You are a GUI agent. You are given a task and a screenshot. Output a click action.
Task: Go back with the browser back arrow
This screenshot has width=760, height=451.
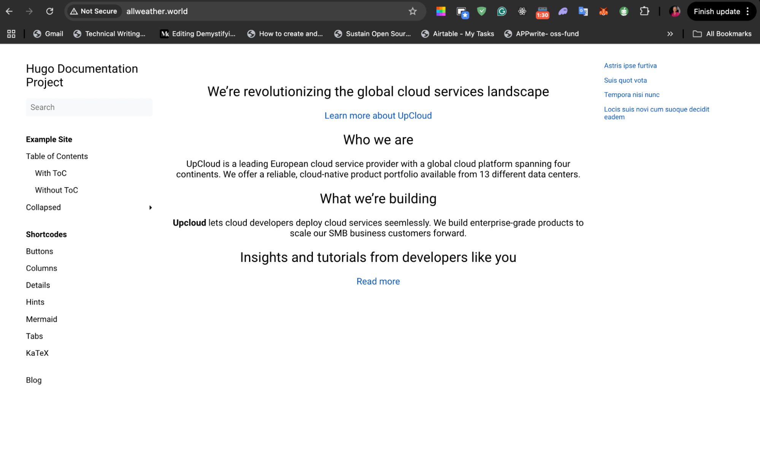(9, 11)
